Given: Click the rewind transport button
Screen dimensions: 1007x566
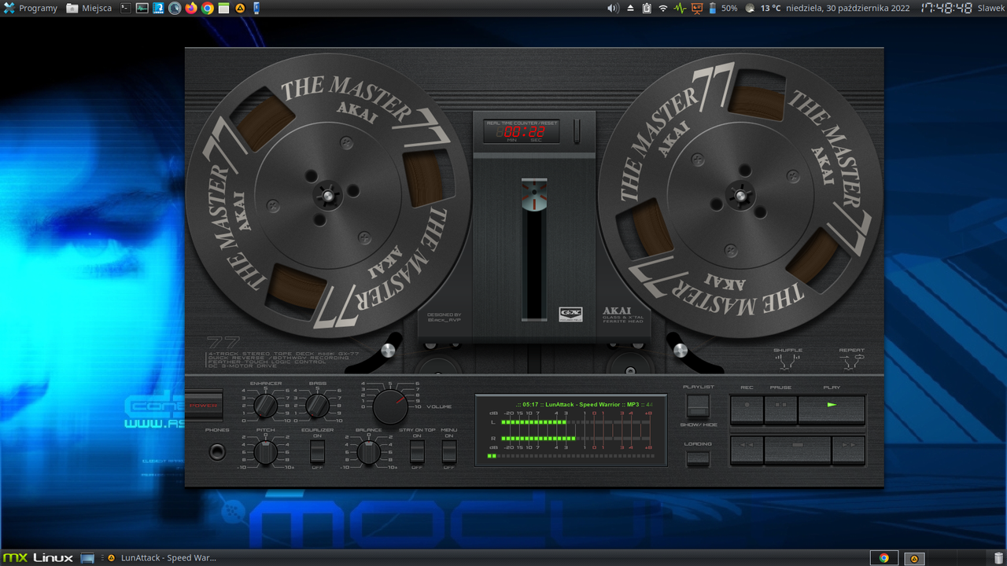Looking at the screenshot, I should coord(747,450).
